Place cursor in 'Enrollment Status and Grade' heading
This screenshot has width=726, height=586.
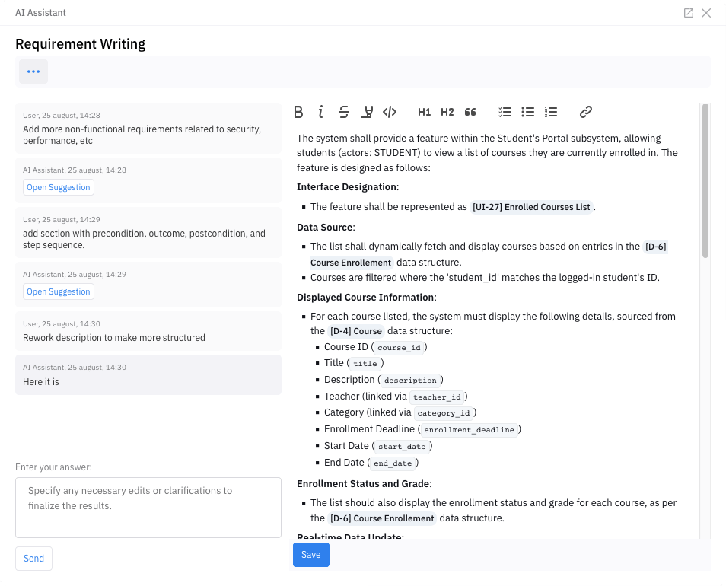pos(363,484)
